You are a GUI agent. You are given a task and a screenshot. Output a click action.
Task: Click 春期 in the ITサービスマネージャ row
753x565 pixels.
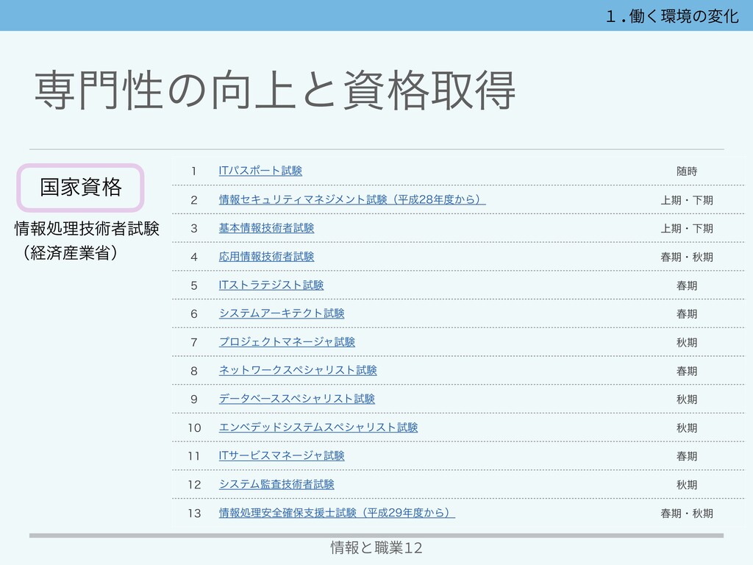pos(687,456)
